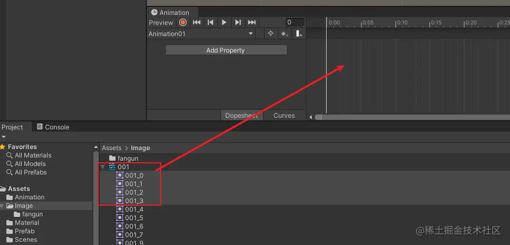Click Image in the breadcrumb path

pos(140,148)
